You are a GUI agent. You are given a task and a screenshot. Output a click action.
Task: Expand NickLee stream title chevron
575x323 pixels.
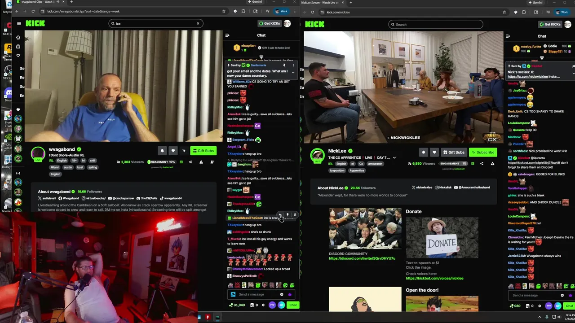pos(394,158)
